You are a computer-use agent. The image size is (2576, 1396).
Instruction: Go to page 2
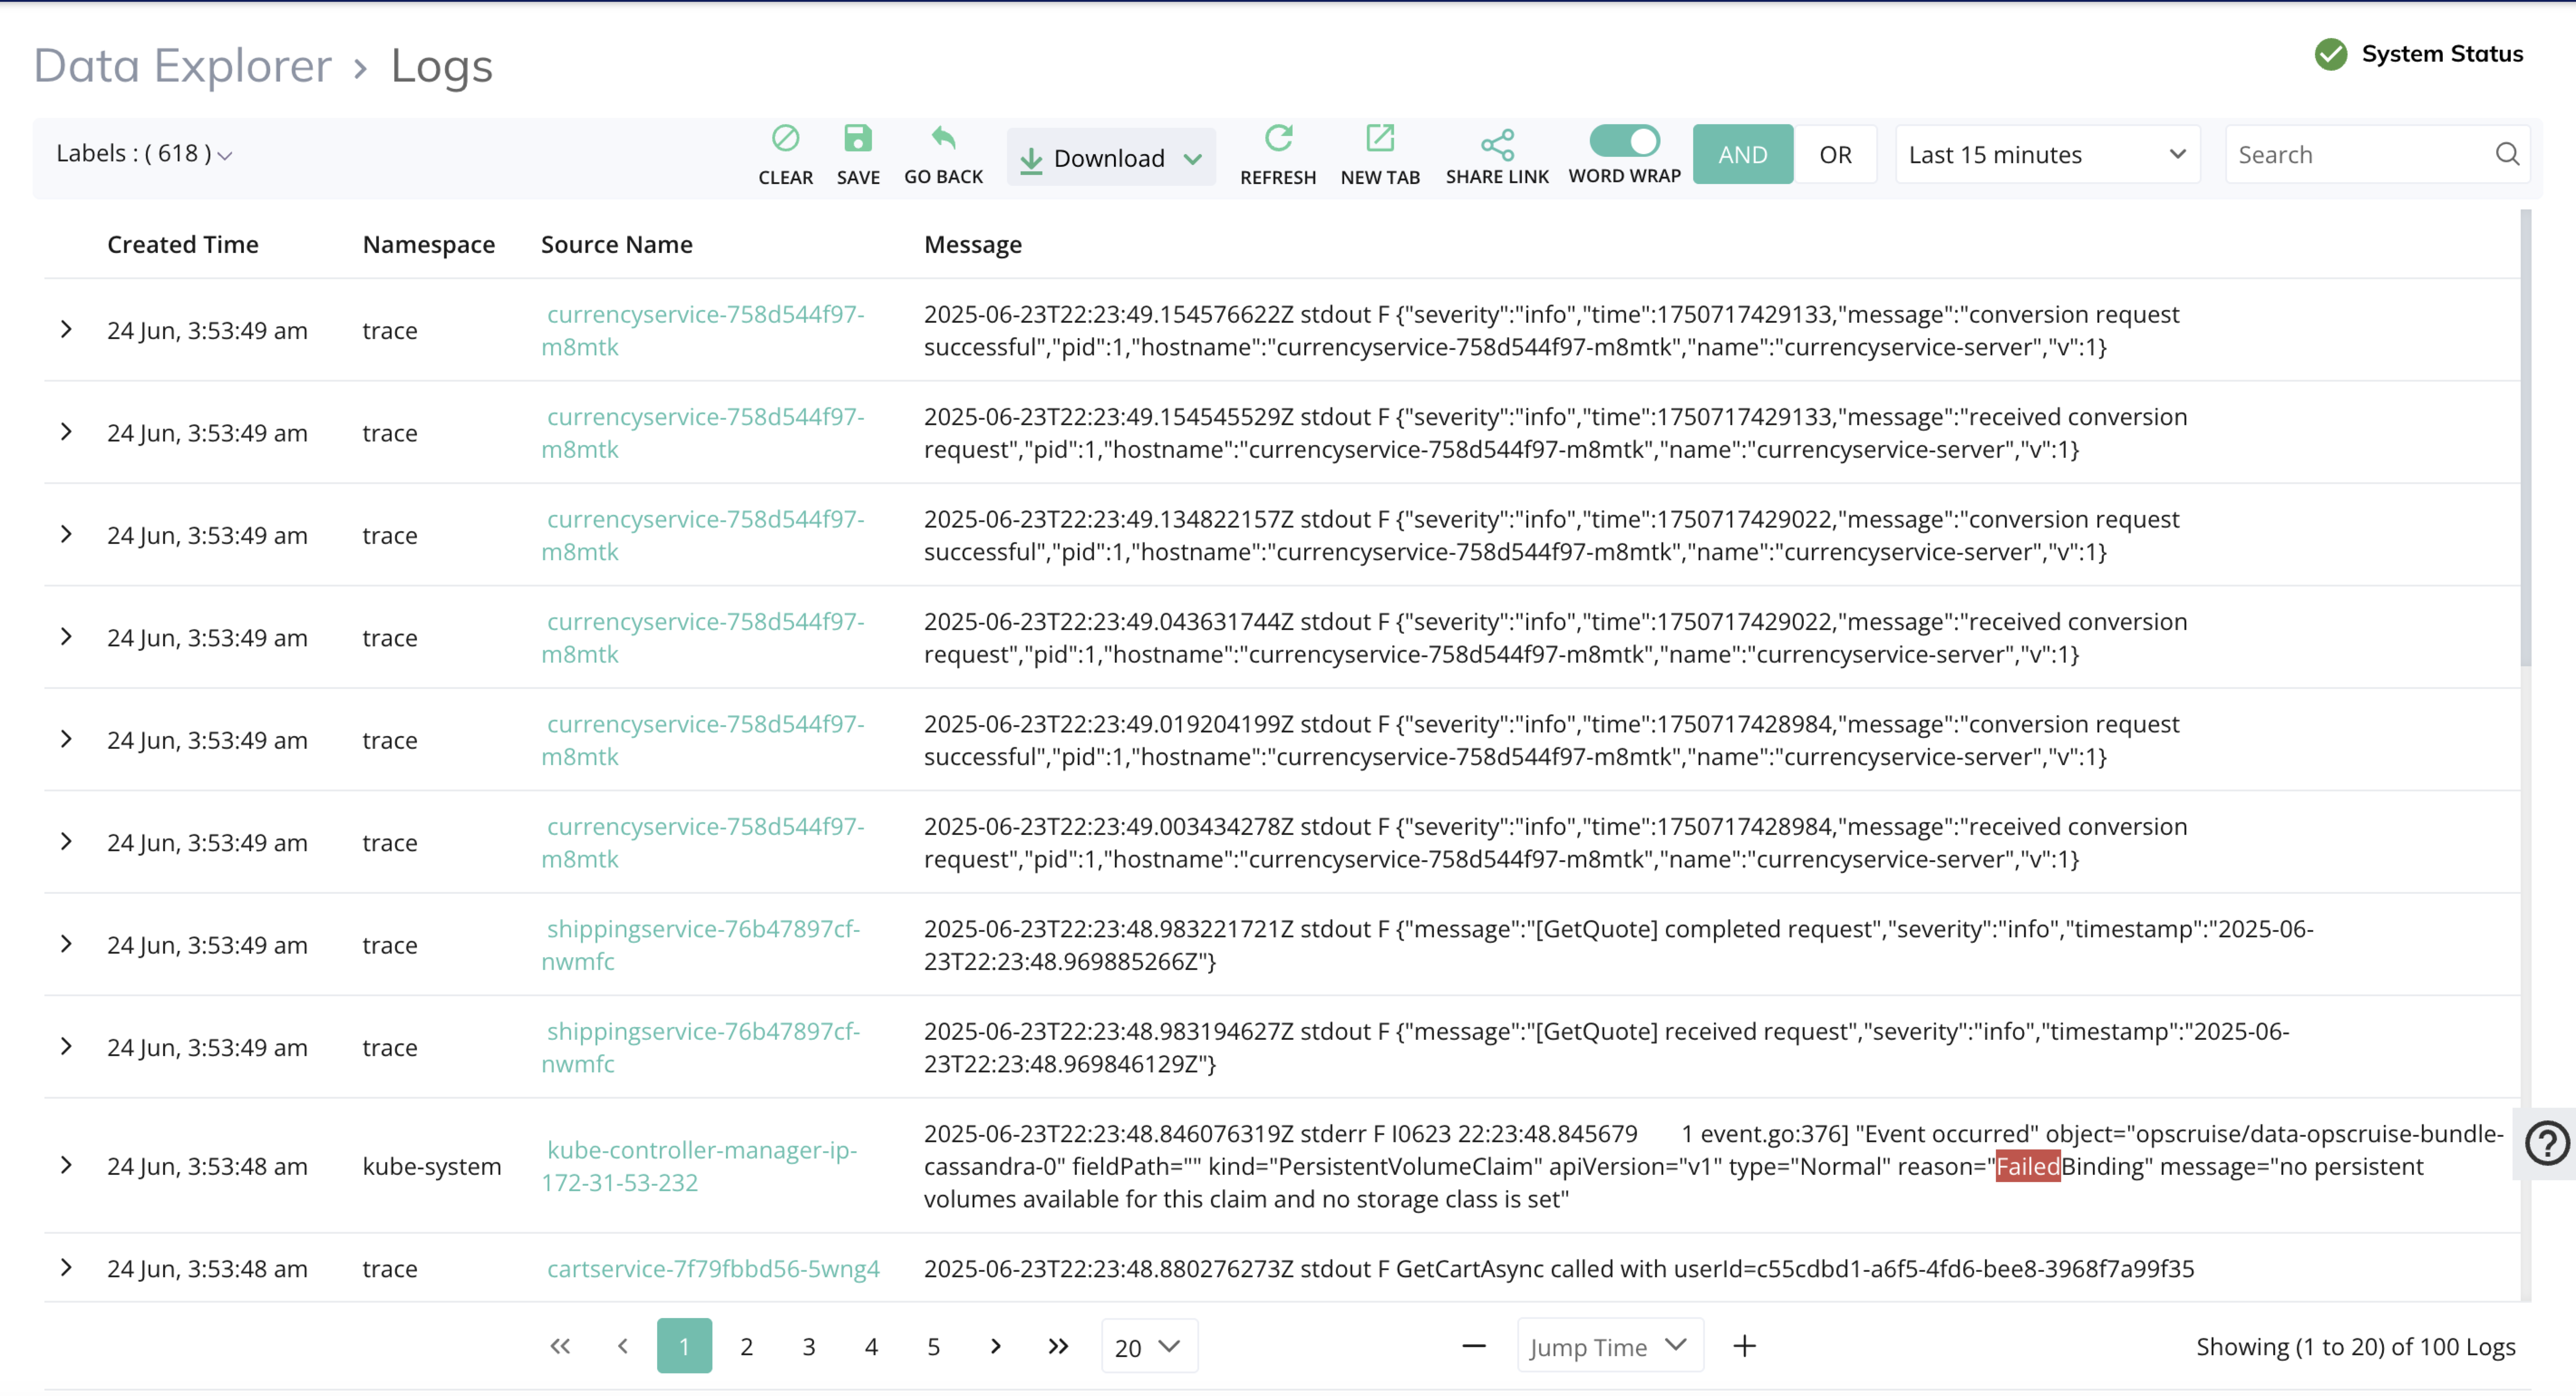point(746,1346)
